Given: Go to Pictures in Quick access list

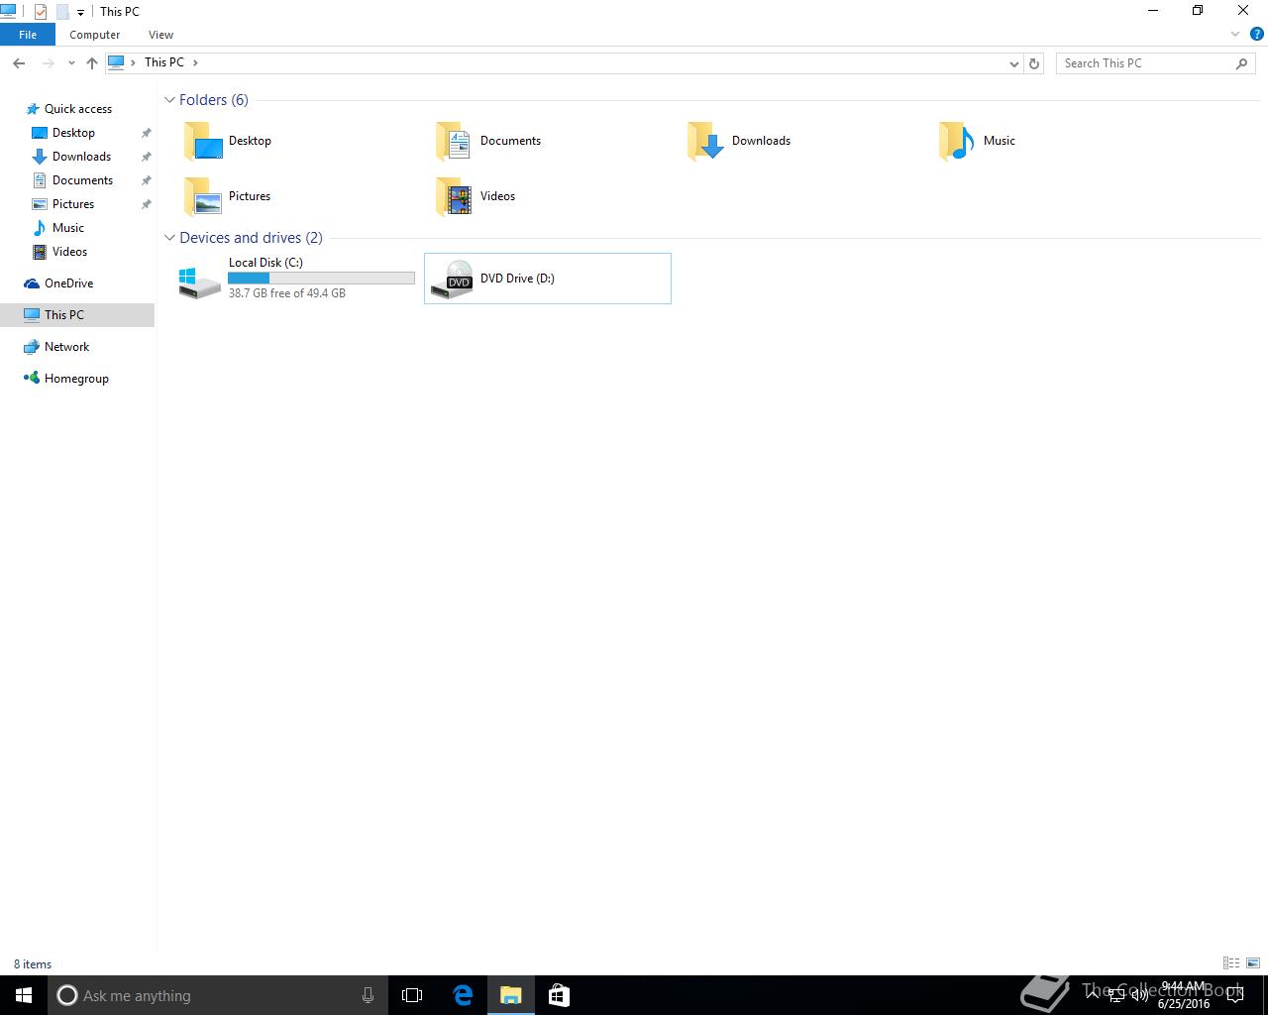Looking at the screenshot, I should pos(73,204).
